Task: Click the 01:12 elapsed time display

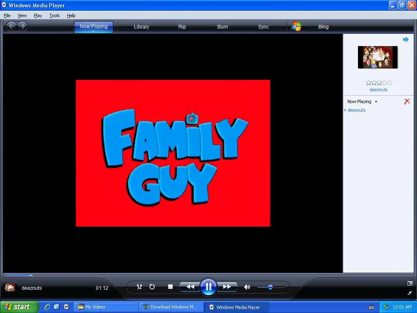Action: pyautogui.click(x=102, y=288)
